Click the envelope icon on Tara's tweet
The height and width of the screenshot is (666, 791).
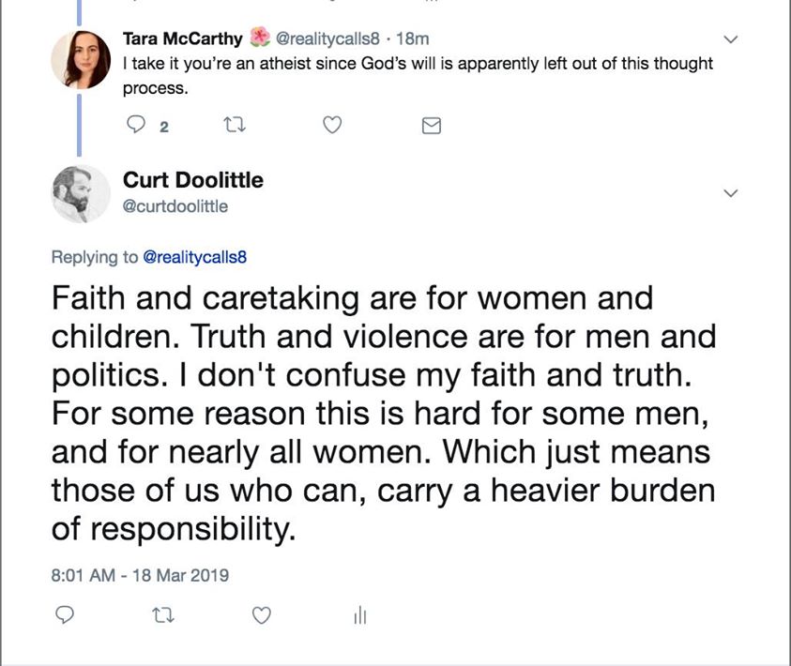(x=432, y=127)
